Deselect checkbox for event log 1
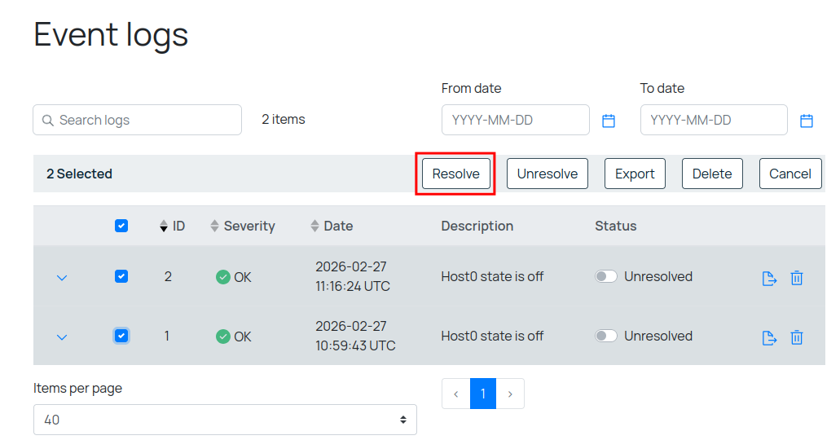Screen dimensions: 840x440 [x=121, y=336]
